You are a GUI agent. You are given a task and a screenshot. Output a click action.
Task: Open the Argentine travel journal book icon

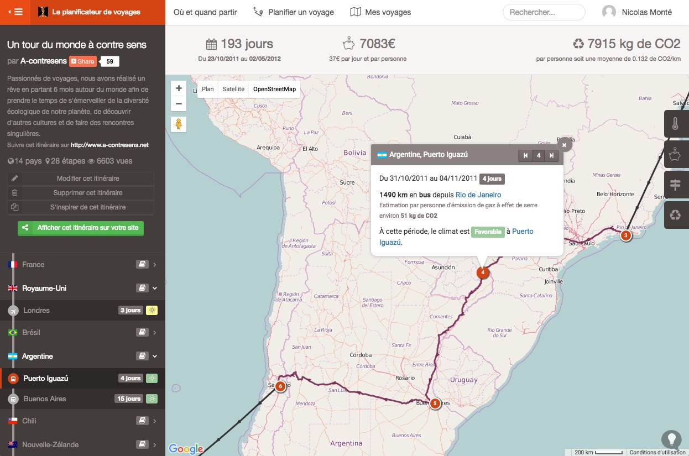click(x=142, y=356)
